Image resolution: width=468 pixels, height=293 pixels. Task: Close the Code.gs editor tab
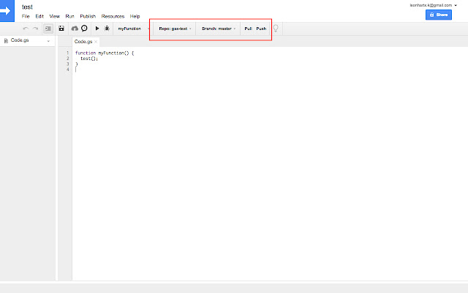(x=96, y=42)
